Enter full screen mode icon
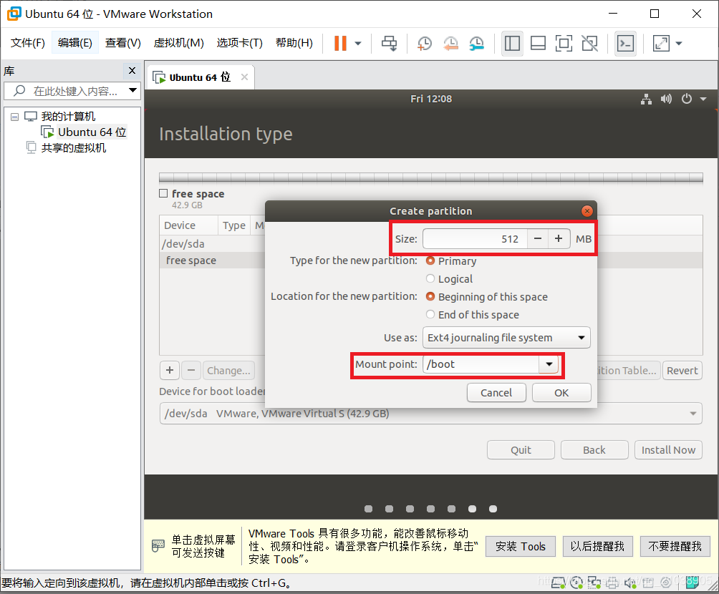This screenshot has width=719, height=594. pyautogui.click(x=564, y=44)
